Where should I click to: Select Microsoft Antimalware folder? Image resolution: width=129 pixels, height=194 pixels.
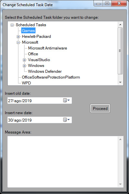click(47, 48)
